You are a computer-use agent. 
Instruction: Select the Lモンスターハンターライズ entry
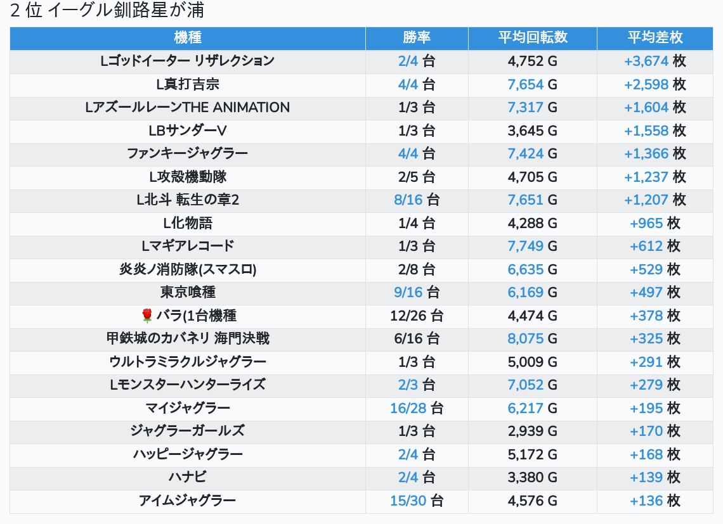click(x=188, y=385)
